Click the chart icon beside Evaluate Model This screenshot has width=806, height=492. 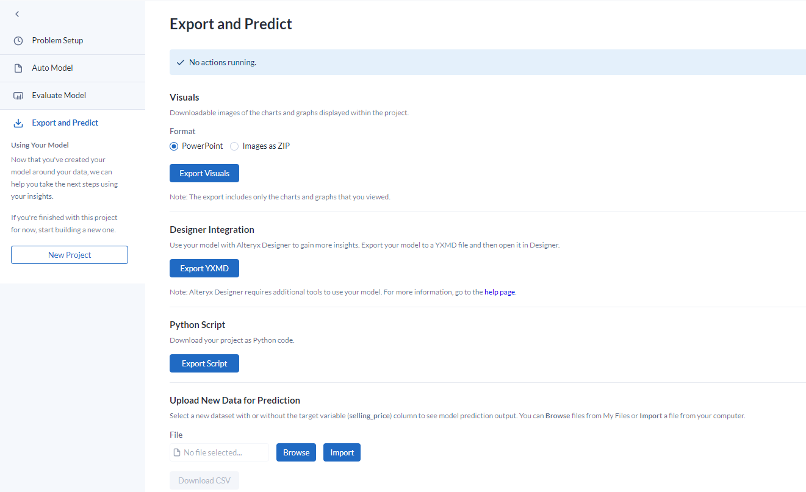click(x=18, y=96)
